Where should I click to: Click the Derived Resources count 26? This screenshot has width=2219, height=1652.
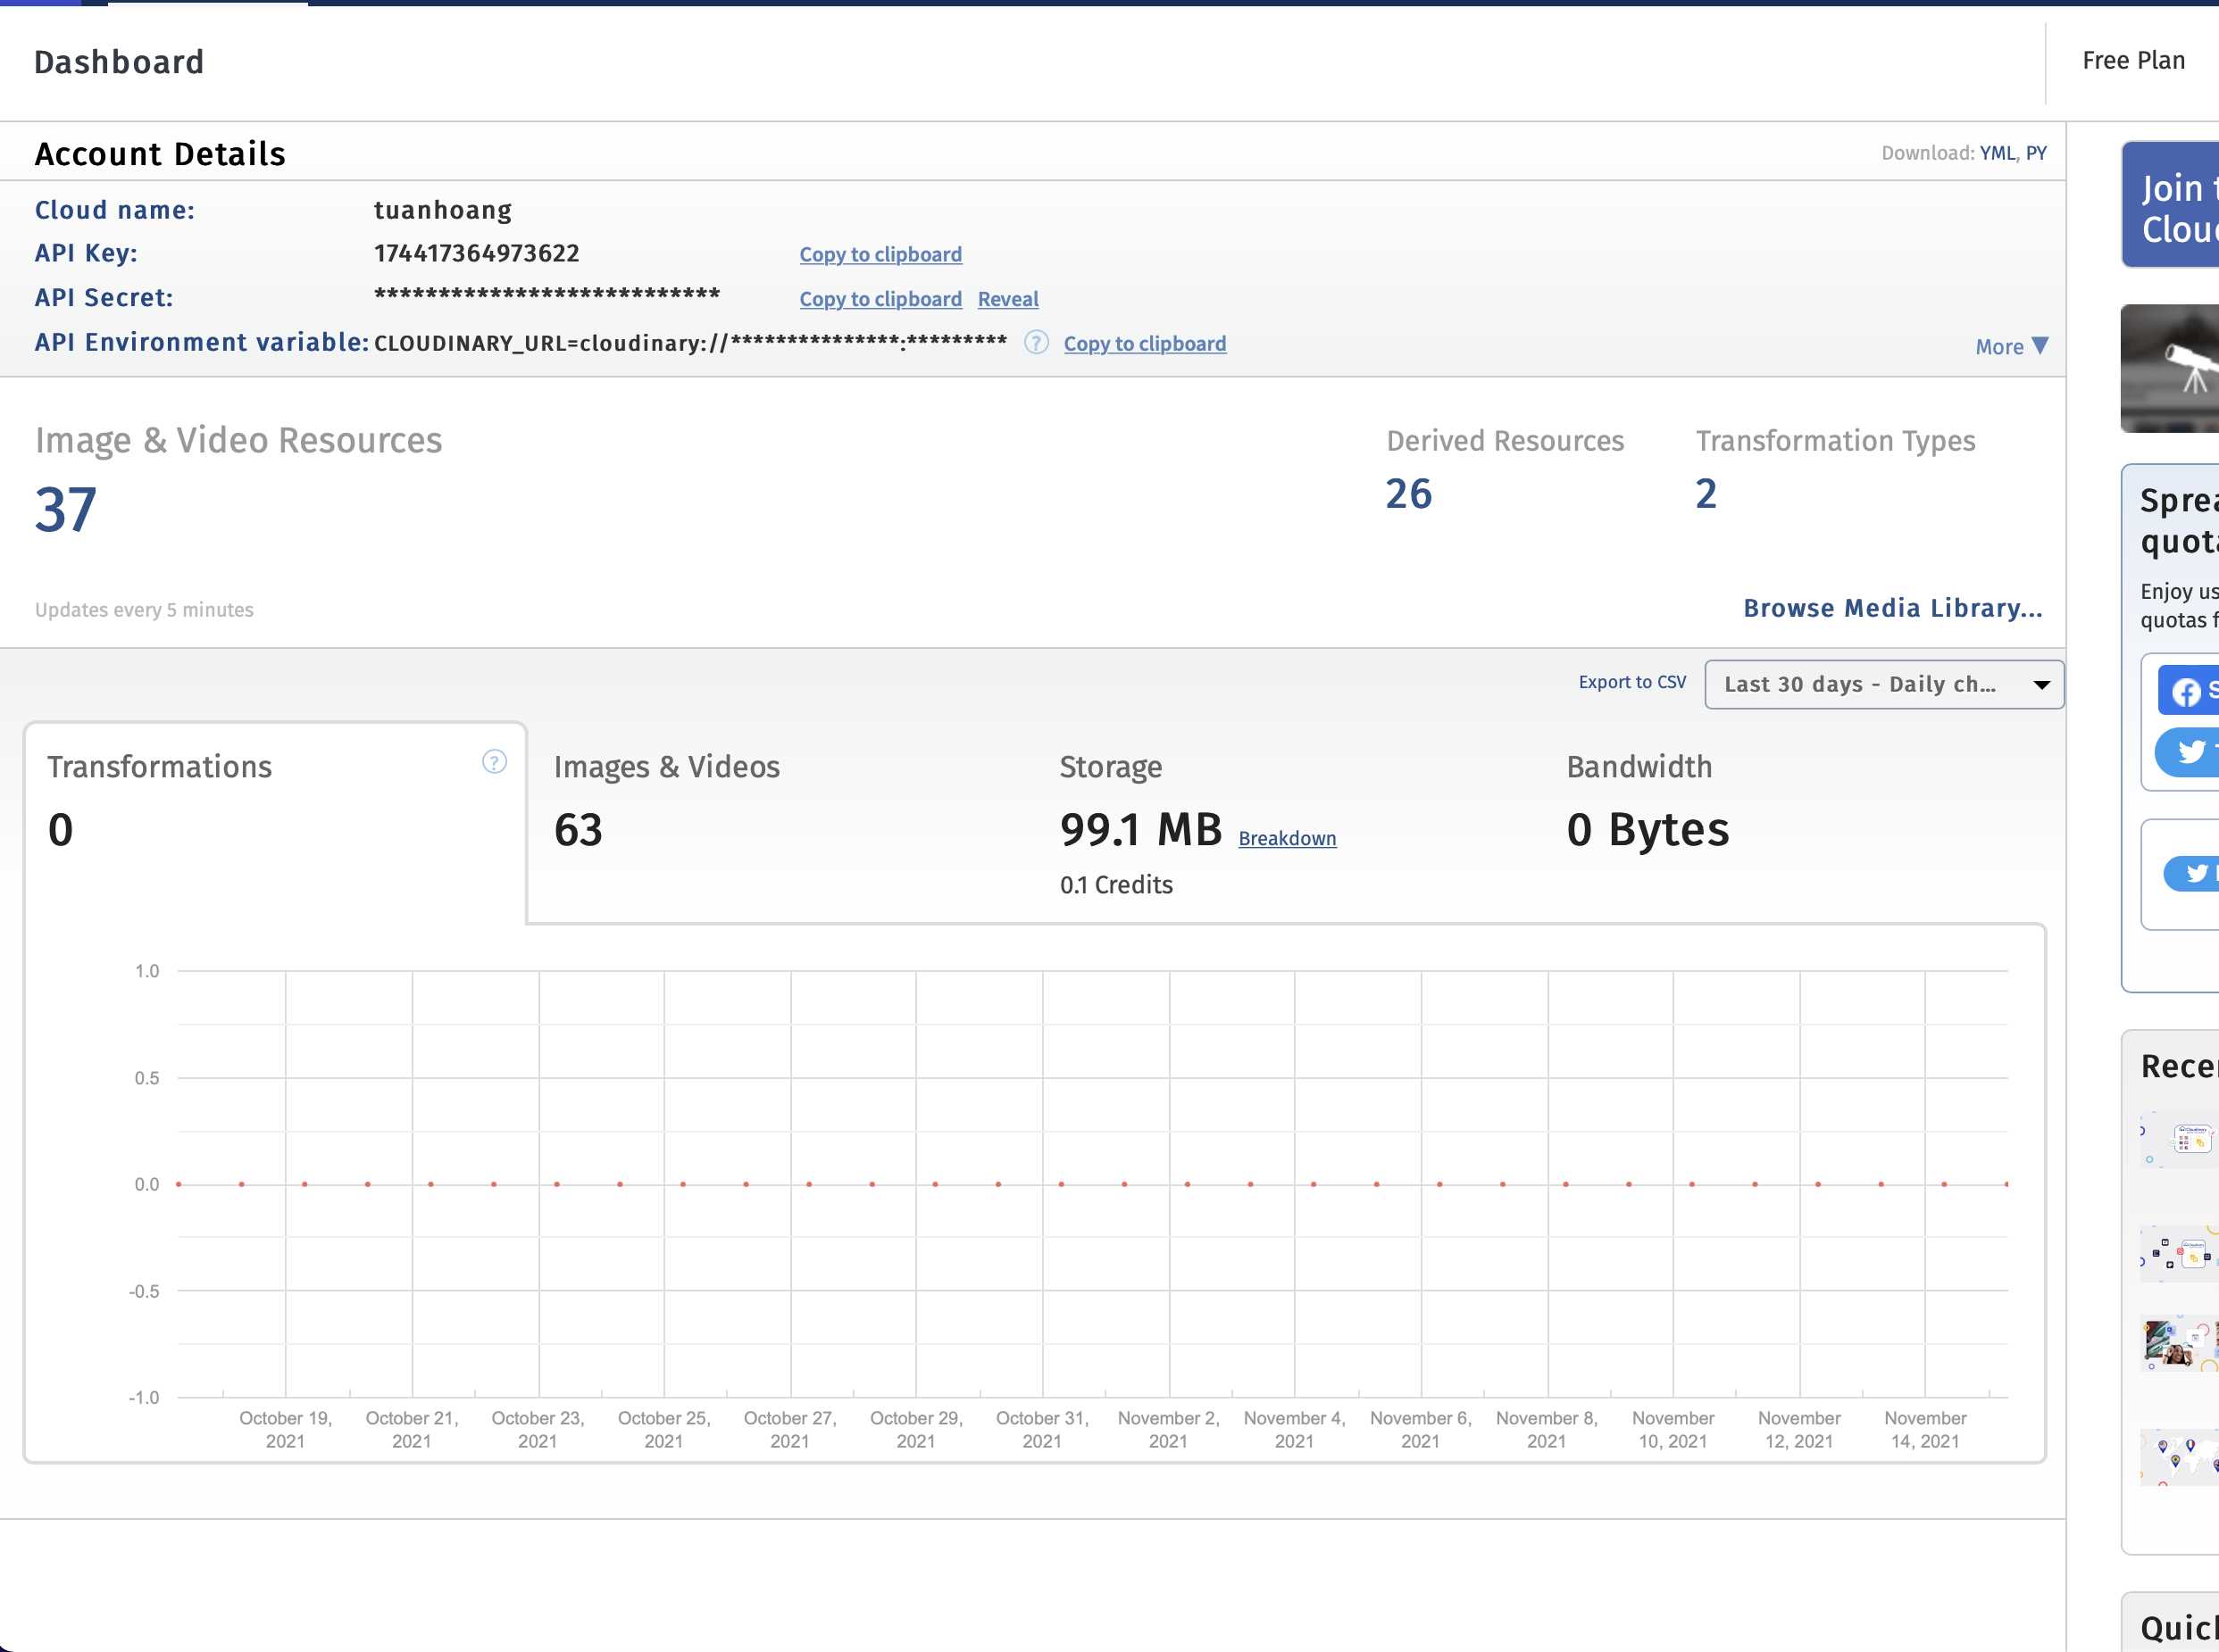tap(1408, 494)
